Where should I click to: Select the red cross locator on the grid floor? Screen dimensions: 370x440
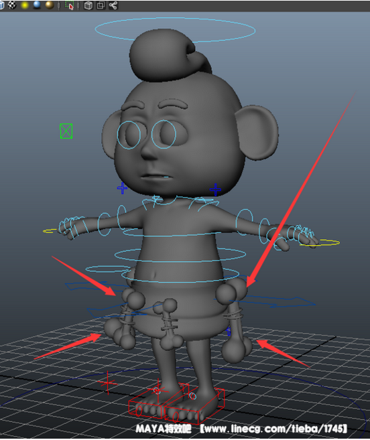(108, 383)
